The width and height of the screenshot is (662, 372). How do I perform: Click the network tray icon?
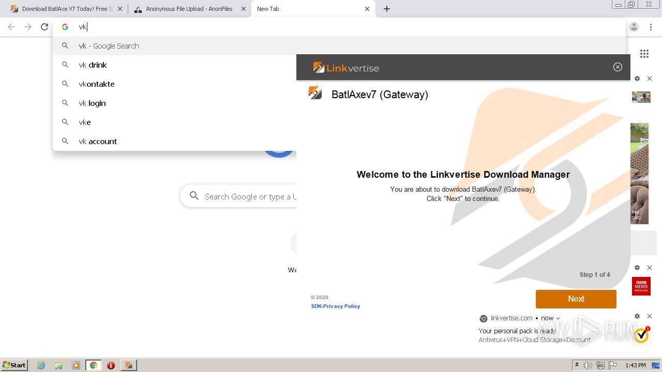point(600,365)
